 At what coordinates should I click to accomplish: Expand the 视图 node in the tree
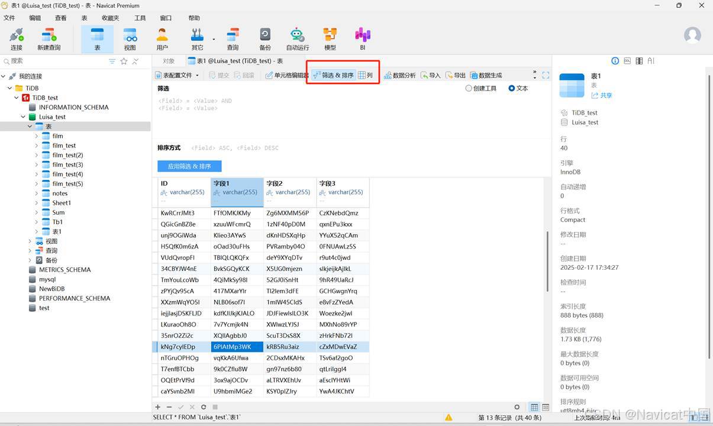click(30, 241)
